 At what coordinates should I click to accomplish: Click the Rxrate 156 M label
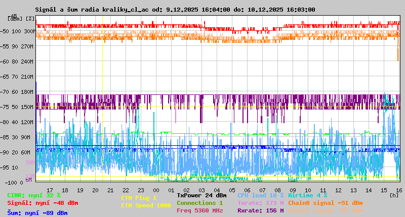tap(260, 210)
